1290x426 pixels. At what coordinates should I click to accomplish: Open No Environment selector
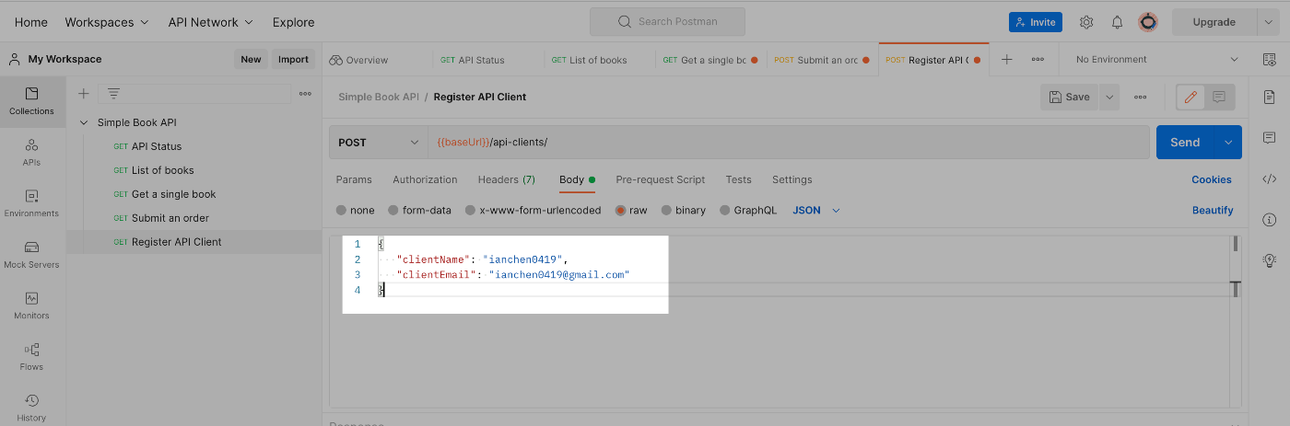[1156, 59]
